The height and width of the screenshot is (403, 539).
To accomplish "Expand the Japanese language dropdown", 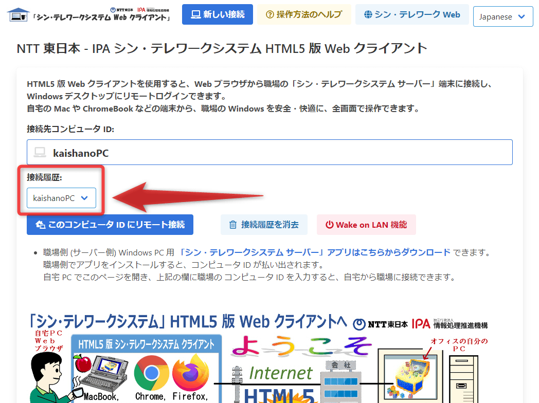I will [503, 16].
